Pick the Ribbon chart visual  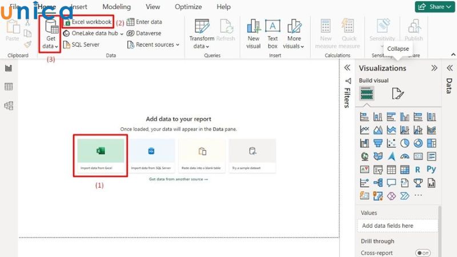431,130
